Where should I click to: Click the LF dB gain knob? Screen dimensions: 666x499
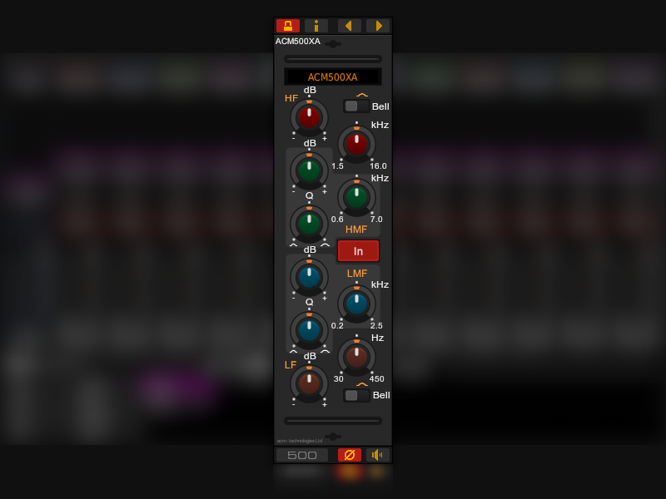tap(309, 384)
